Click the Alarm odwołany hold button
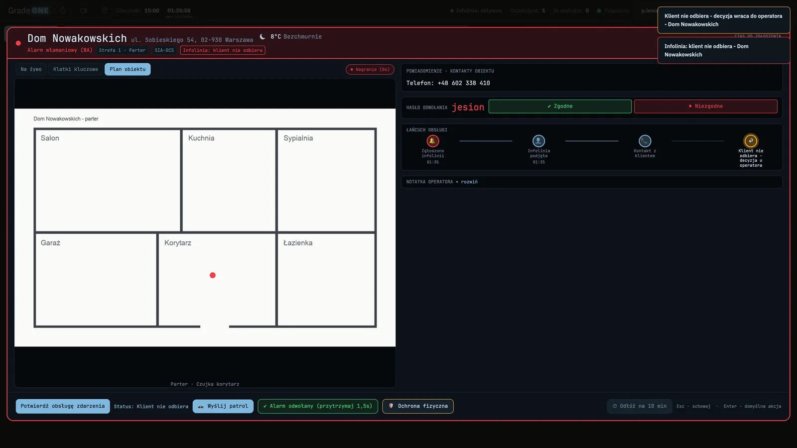Screen dimensions: 797x448 [318, 406]
